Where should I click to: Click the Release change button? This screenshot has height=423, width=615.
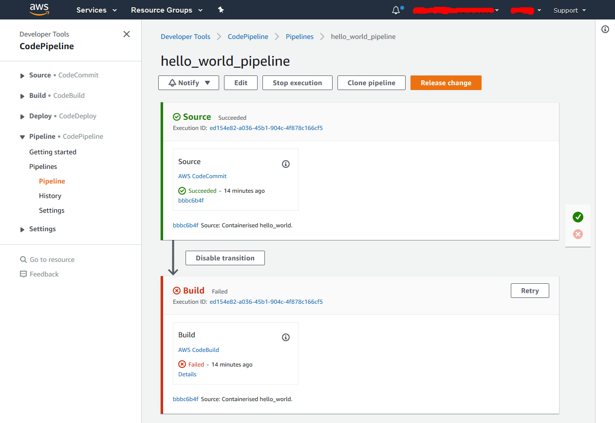[446, 82]
